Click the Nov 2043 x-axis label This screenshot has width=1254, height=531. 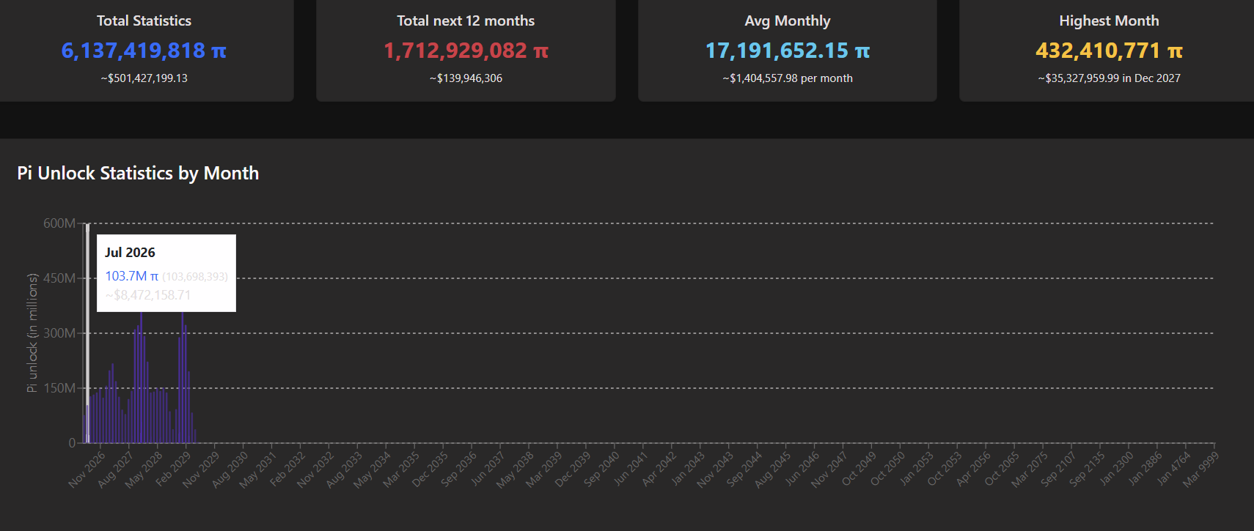click(x=716, y=469)
